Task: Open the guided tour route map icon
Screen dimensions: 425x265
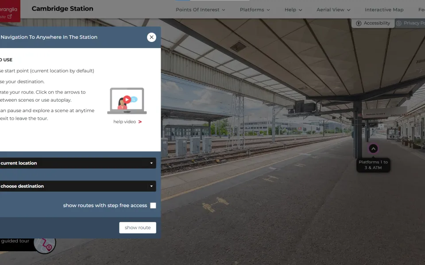Action: [x=45, y=243]
